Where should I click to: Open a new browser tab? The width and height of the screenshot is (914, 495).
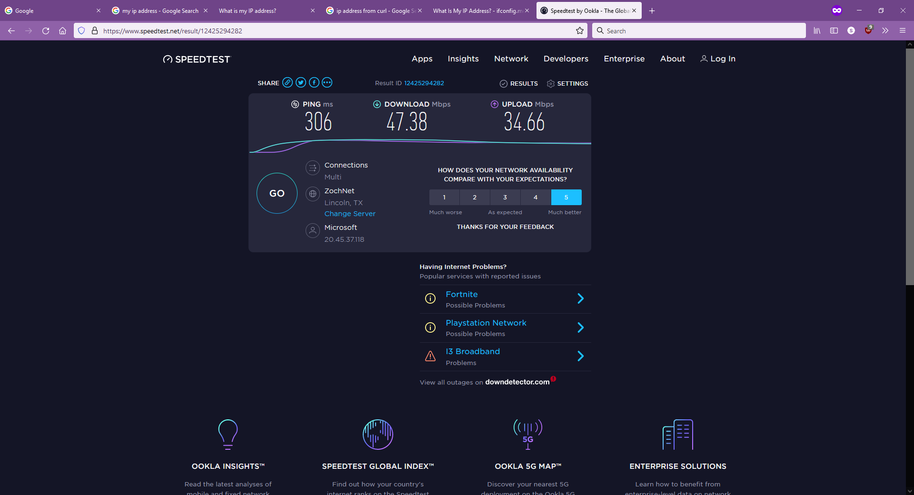pos(652,10)
